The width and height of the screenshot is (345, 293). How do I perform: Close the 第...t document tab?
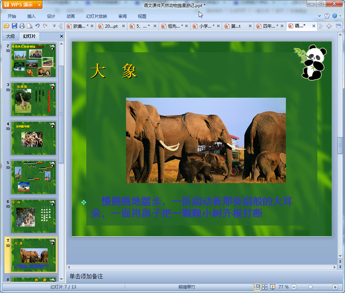coord(250,26)
